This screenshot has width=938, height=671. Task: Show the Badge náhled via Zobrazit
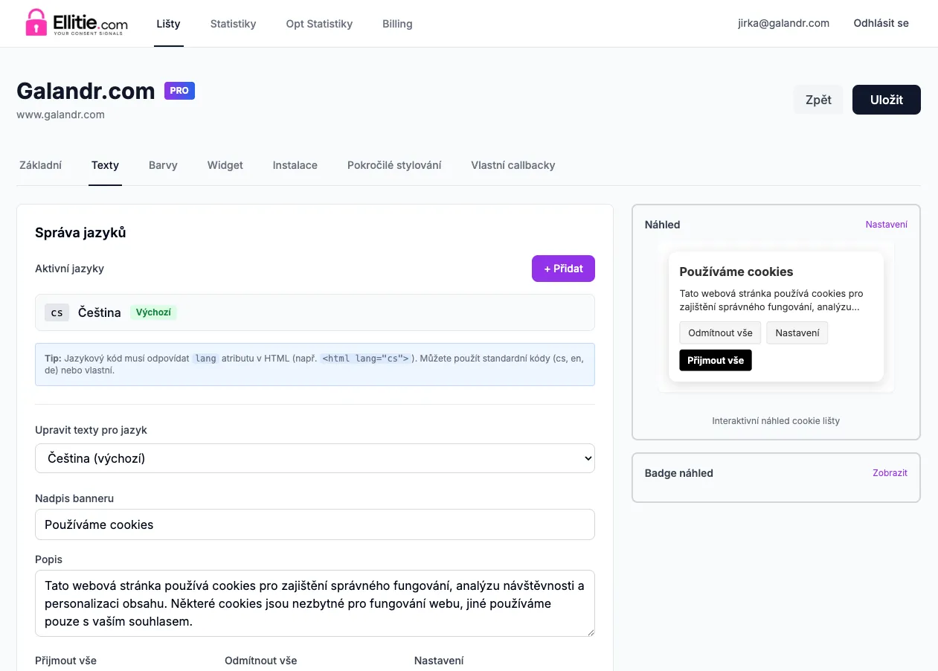[x=890, y=472]
